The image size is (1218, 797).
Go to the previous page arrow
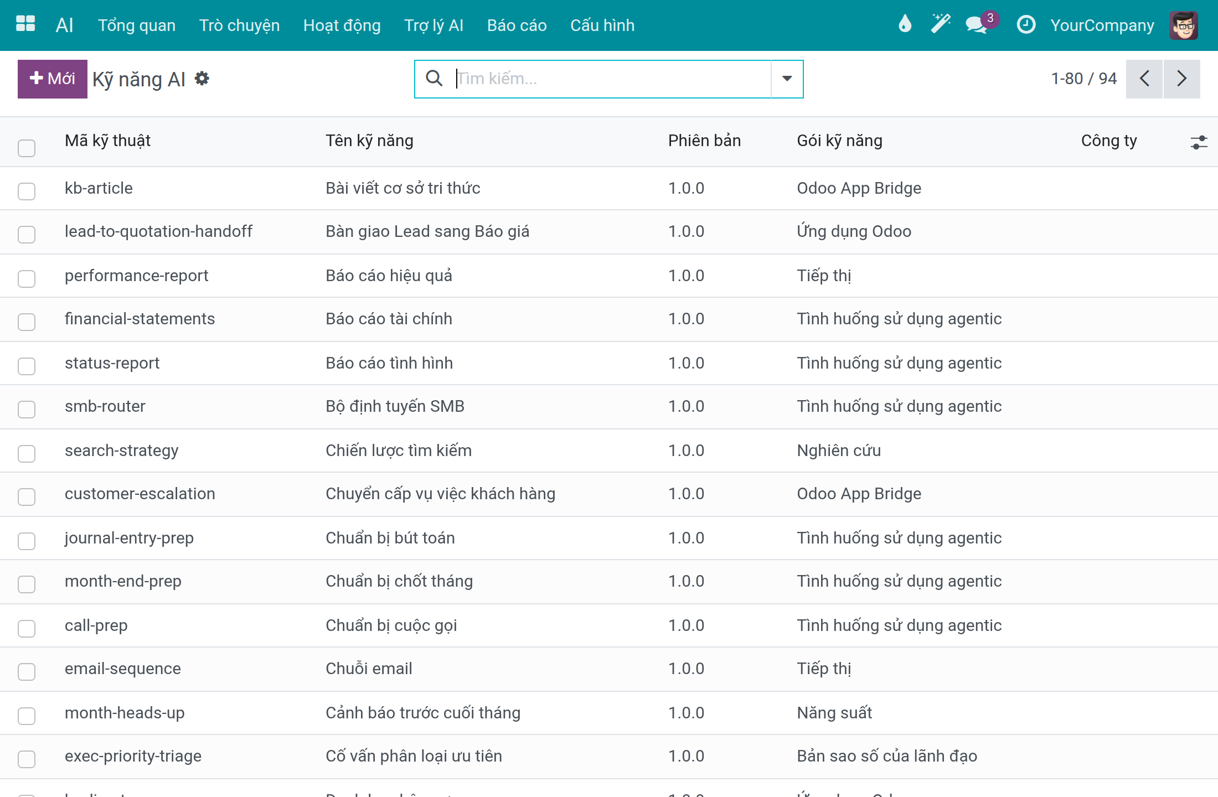1144,79
